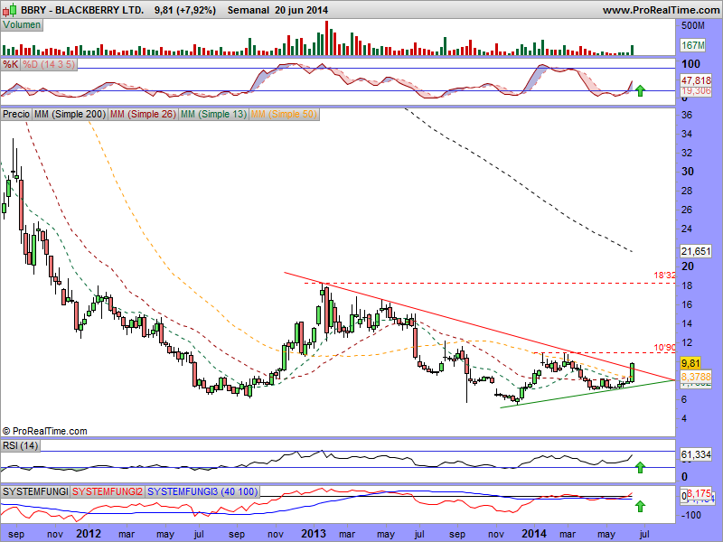The width and height of the screenshot is (723, 542).
Task: Click the 36 level on price axis
Action: [x=687, y=115]
